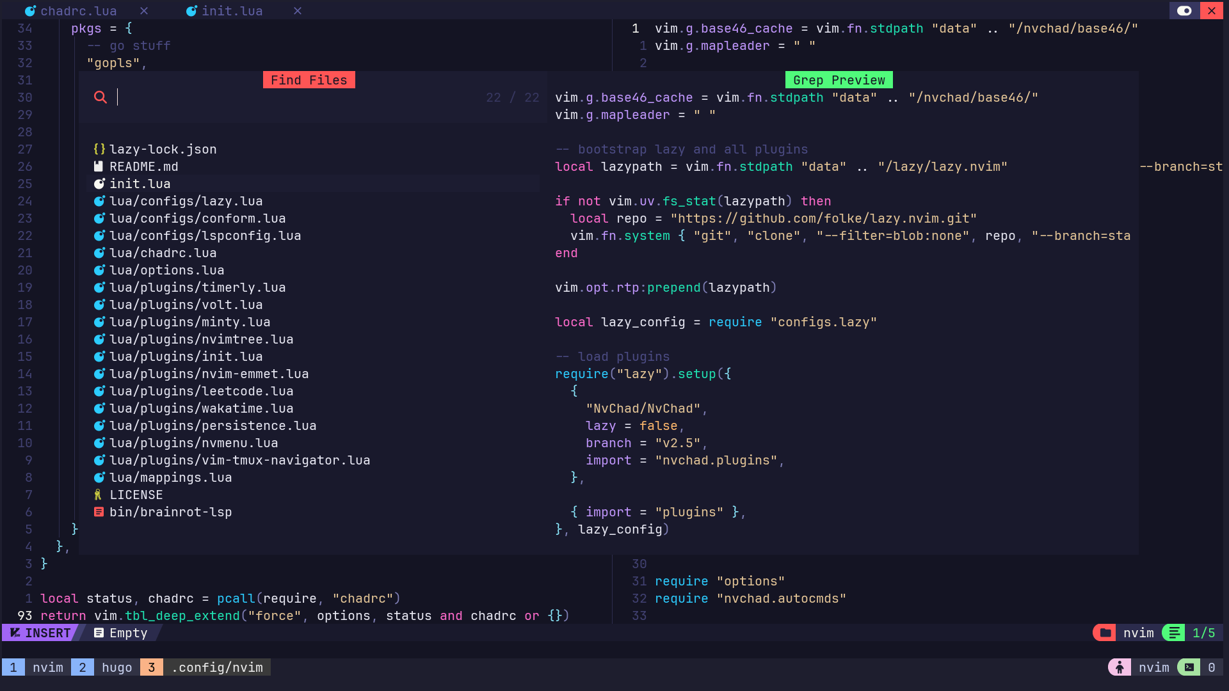Viewport: 1229px width, 691px height.
Task: Click the README.md file icon
Action: tap(99, 166)
